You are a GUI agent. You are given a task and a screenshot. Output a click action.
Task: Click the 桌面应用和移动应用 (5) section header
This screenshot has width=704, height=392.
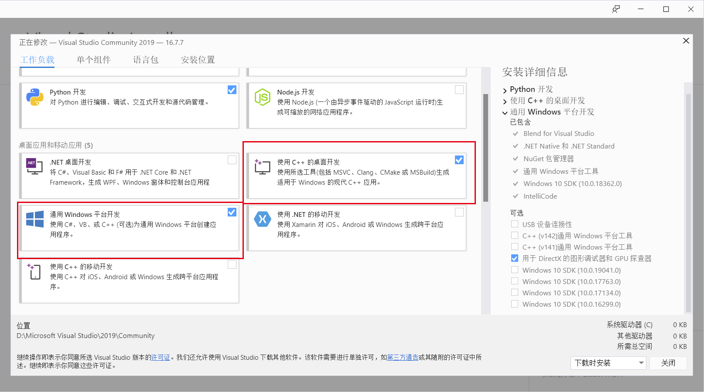pos(56,145)
